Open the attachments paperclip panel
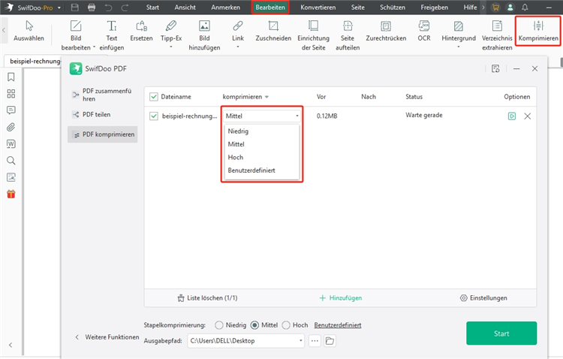563x359 pixels. click(x=11, y=127)
